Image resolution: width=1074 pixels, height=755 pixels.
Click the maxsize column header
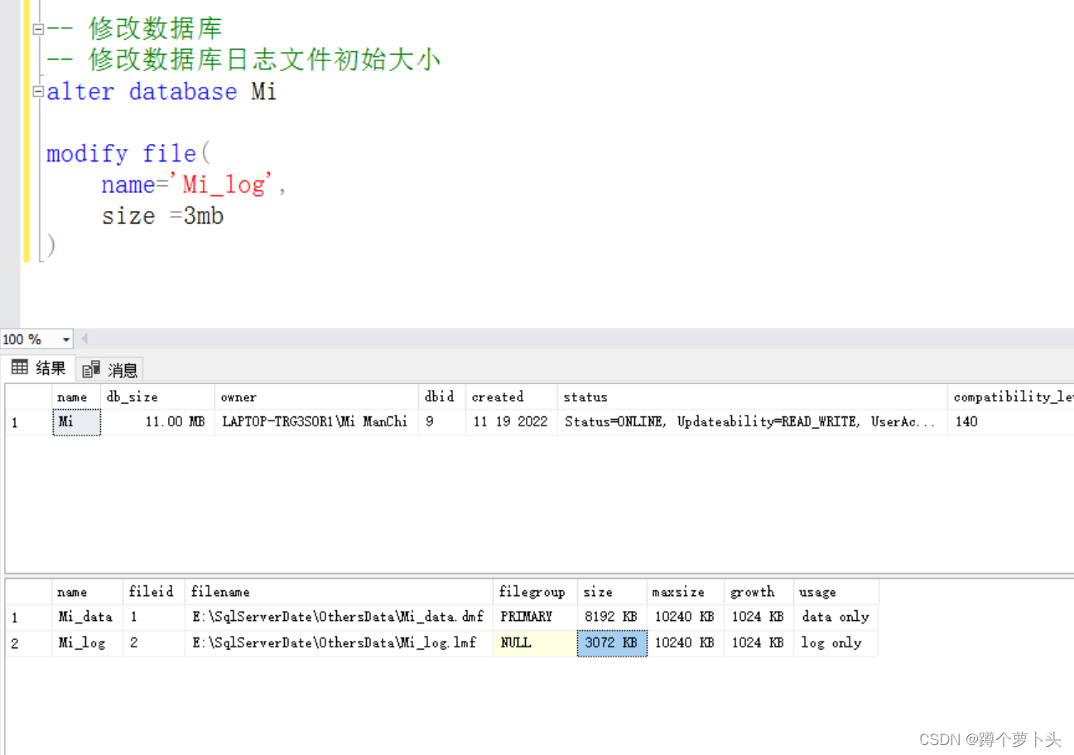685,592
